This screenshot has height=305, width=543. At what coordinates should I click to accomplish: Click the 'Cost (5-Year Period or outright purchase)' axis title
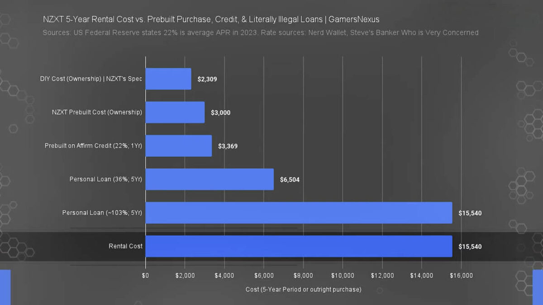303,289
